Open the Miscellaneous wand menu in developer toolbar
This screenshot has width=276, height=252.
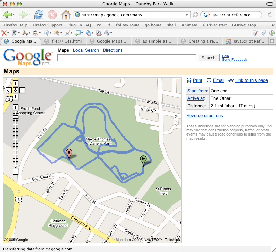pos(58,33)
